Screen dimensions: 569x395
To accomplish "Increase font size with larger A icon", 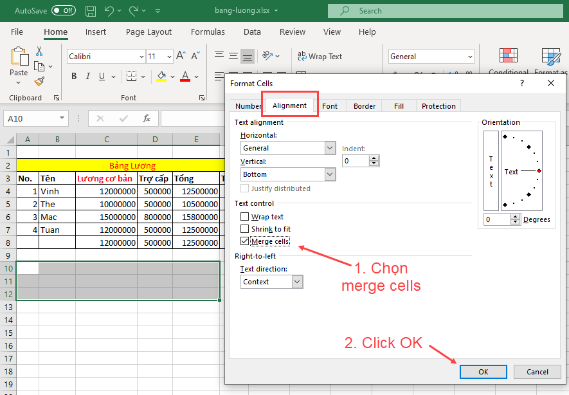I will (181, 56).
